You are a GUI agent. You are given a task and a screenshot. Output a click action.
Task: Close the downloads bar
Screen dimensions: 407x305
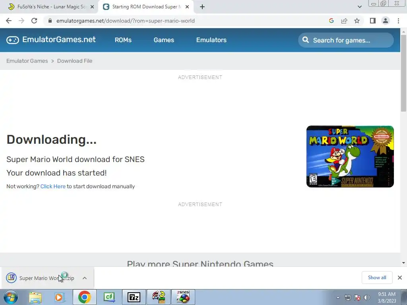click(x=400, y=278)
